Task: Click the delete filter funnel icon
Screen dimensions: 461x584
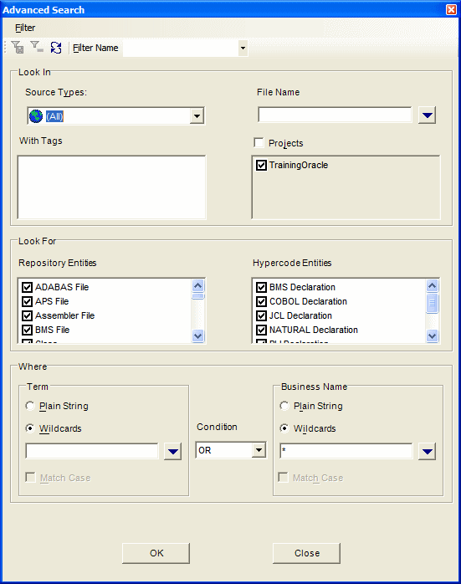Action: [x=37, y=47]
